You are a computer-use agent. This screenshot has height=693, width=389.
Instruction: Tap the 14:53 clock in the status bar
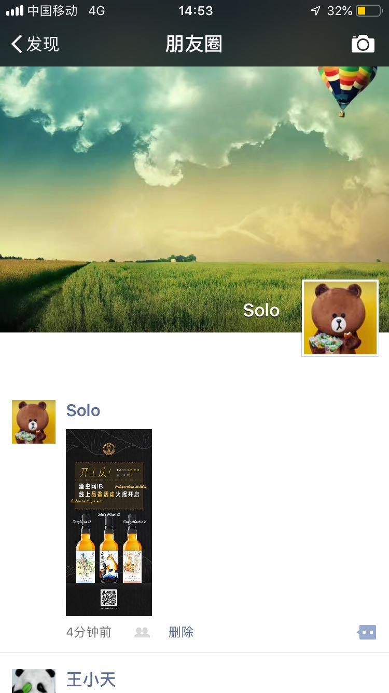click(196, 11)
